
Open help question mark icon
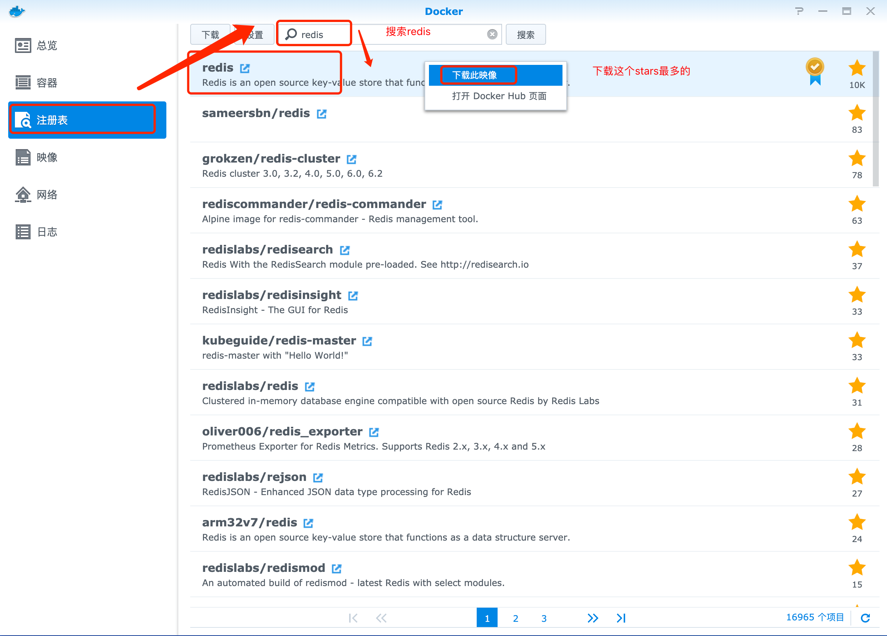[799, 11]
